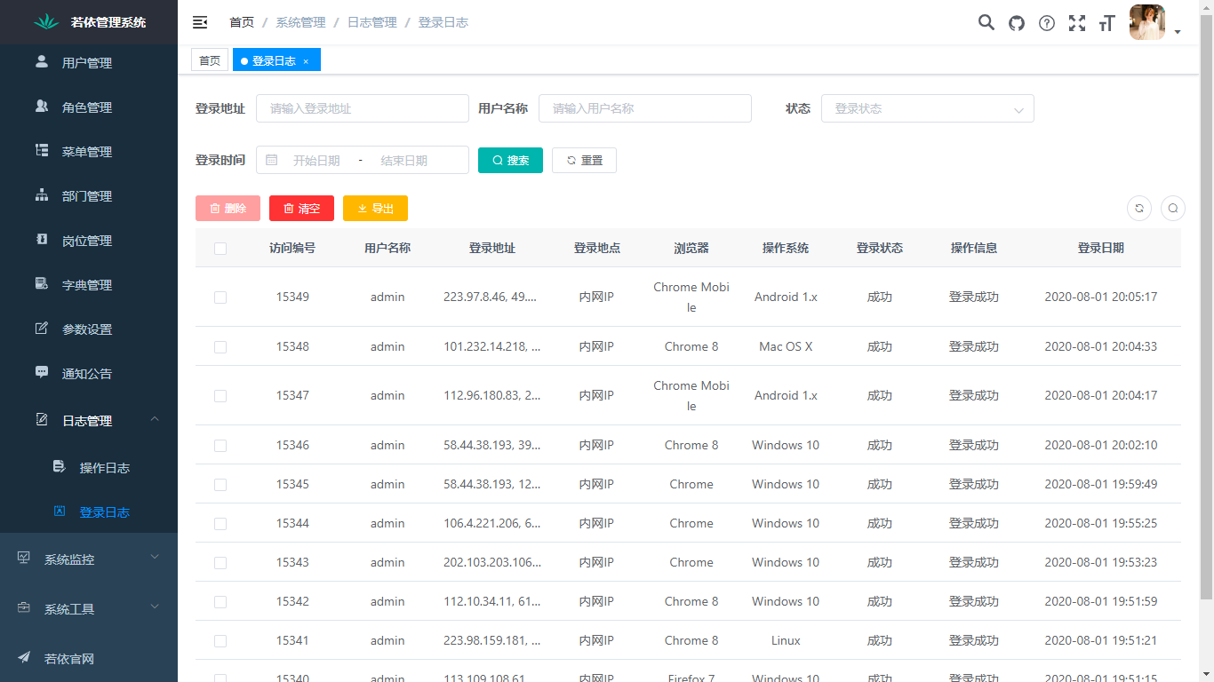Image resolution: width=1214 pixels, height=682 pixels.
Task: Check the row checkbox for record 15349
Action: [220, 297]
